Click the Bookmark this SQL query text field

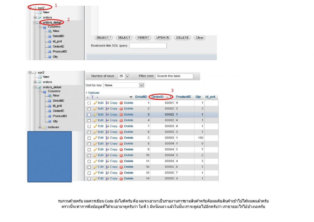[x=148, y=46]
